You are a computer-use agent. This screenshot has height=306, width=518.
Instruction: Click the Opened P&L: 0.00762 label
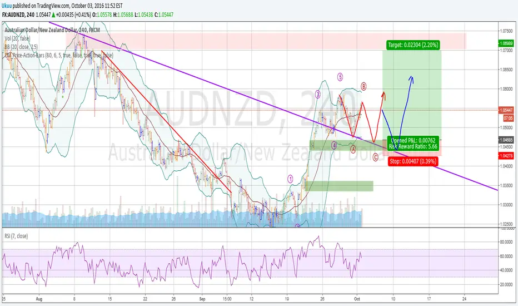tap(414, 140)
